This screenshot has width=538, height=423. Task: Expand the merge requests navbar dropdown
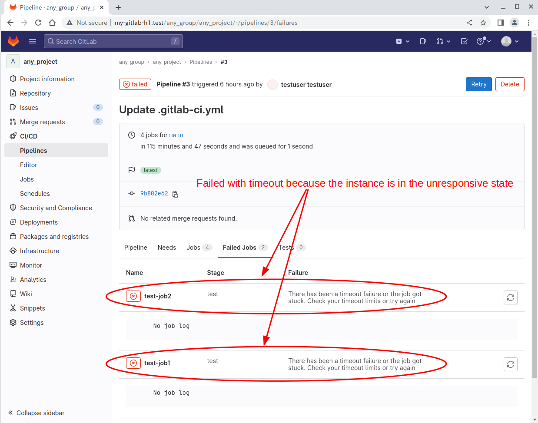(x=443, y=41)
